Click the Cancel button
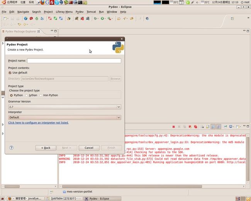 click(x=89, y=148)
